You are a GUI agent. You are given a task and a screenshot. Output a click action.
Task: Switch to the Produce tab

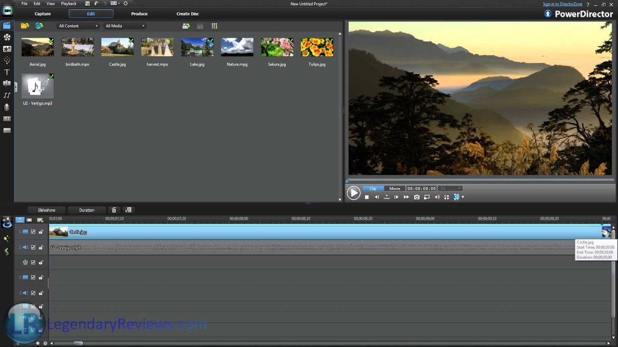139,14
